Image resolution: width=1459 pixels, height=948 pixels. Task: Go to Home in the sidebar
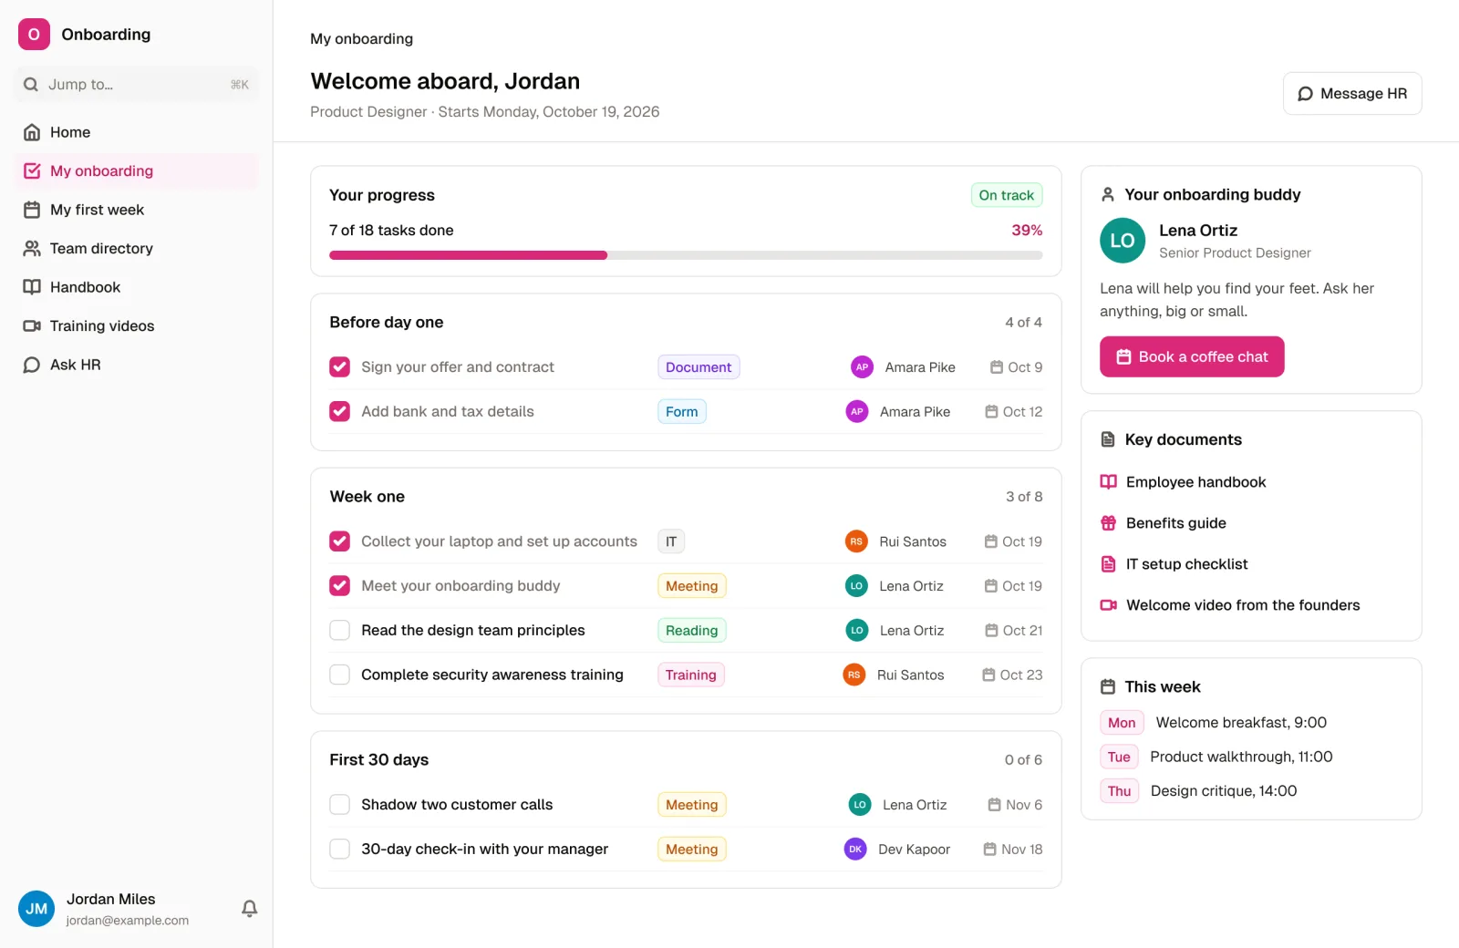click(137, 132)
